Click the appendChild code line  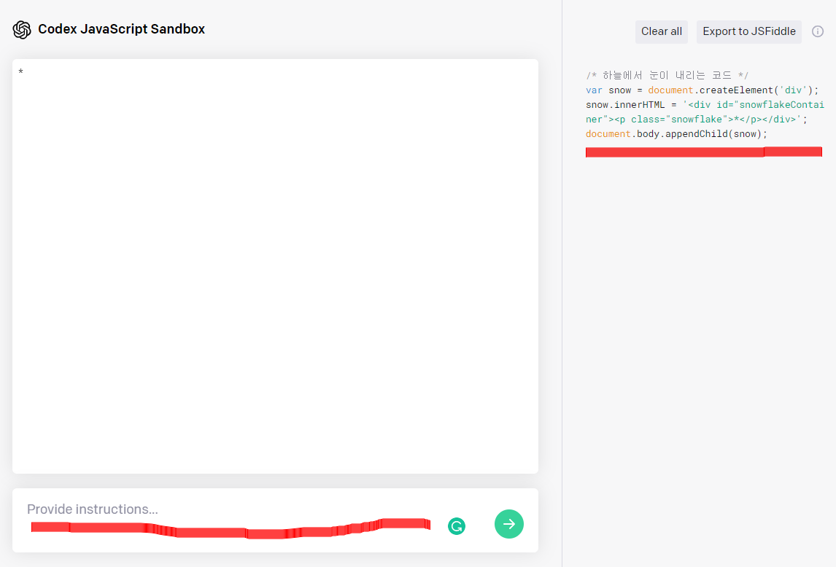(x=675, y=133)
